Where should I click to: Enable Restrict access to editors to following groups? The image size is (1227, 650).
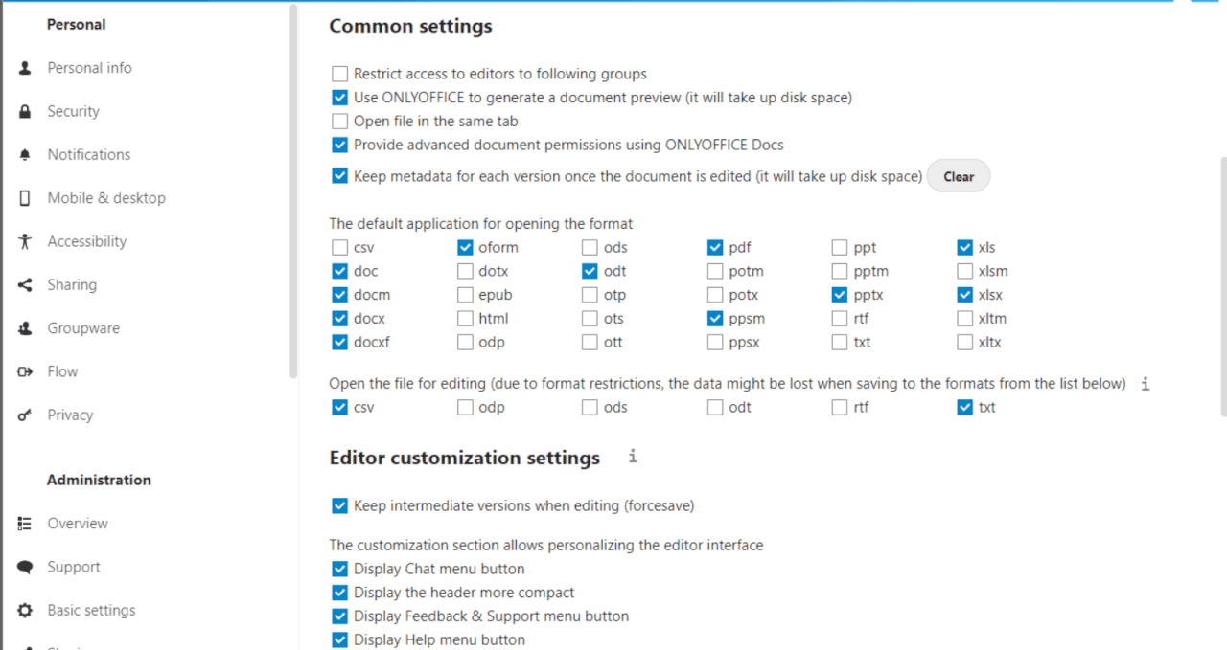(x=339, y=73)
